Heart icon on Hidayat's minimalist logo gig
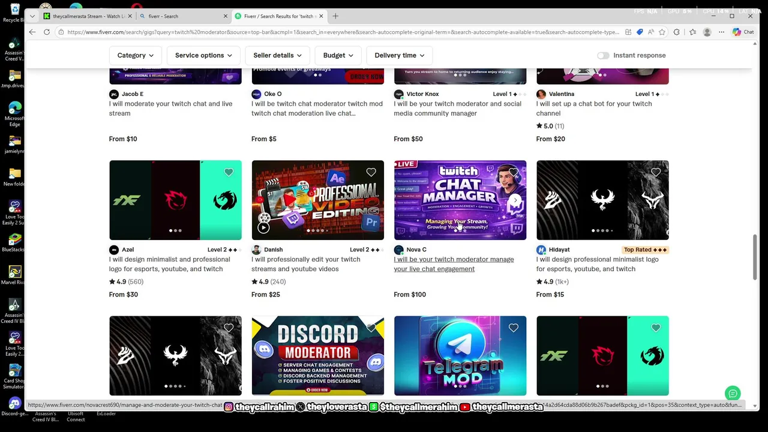 click(656, 172)
